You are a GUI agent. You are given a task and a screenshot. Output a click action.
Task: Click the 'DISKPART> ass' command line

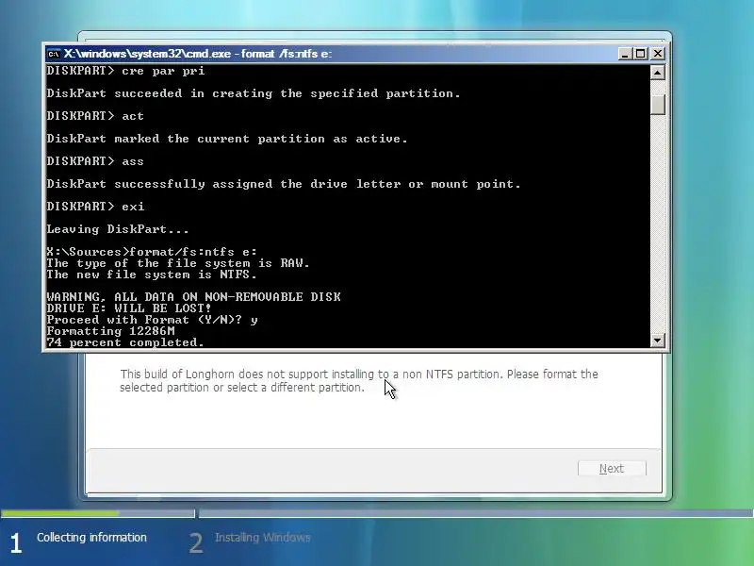(x=95, y=161)
